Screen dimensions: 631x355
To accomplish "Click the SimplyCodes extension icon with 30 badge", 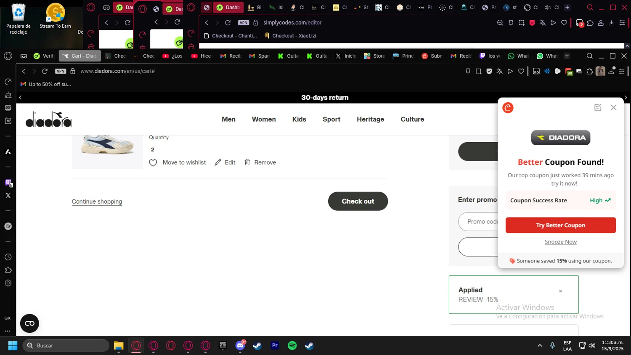I will tap(569, 72).
